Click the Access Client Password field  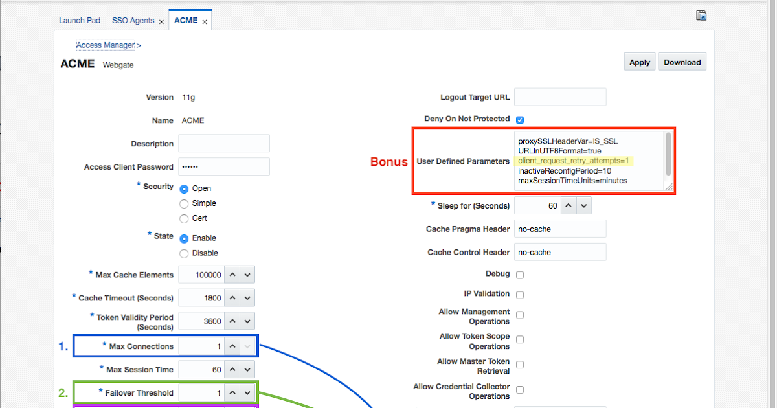pyautogui.click(x=224, y=166)
